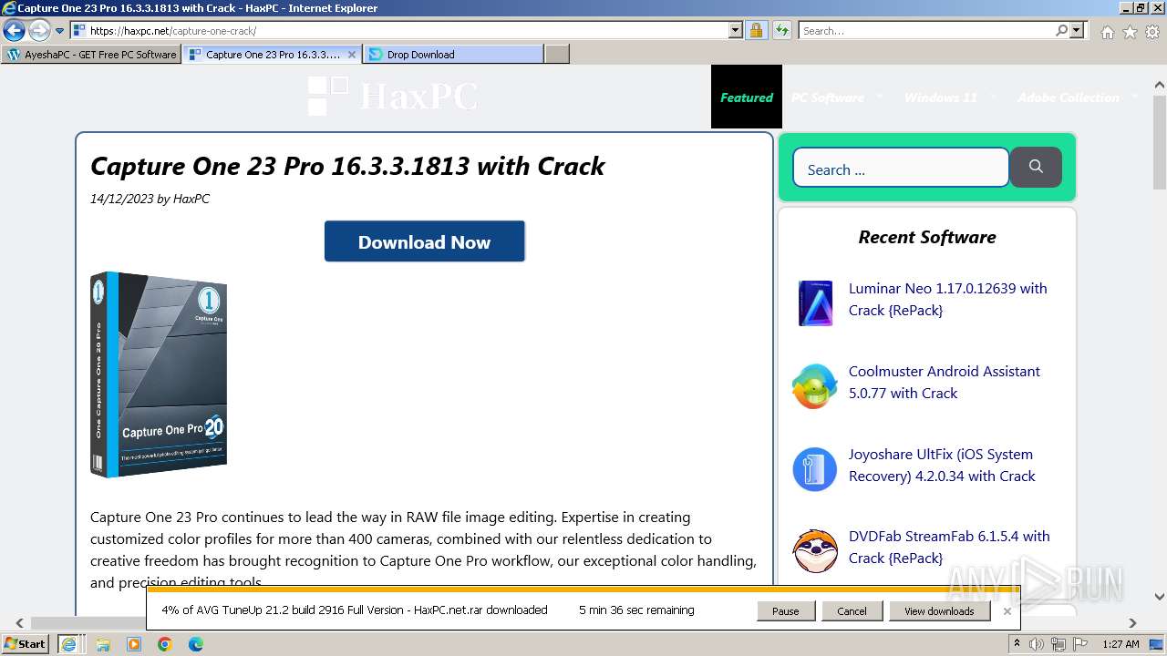Open the Tools gear icon
This screenshot has height=656, width=1167.
(1152, 32)
